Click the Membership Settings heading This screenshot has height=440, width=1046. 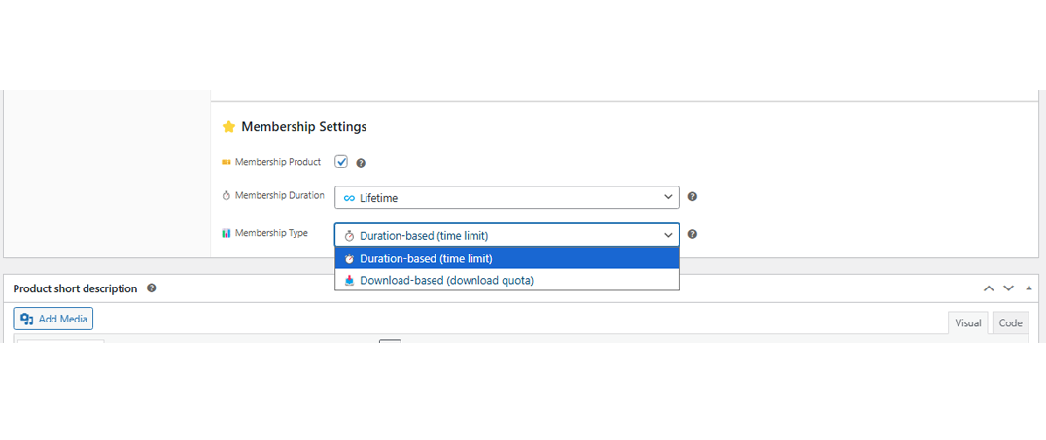pyautogui.click(x=303, y=127)
